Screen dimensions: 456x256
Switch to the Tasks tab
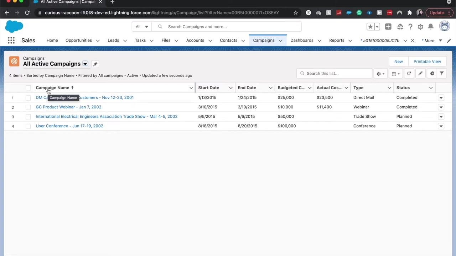point(140,41)
